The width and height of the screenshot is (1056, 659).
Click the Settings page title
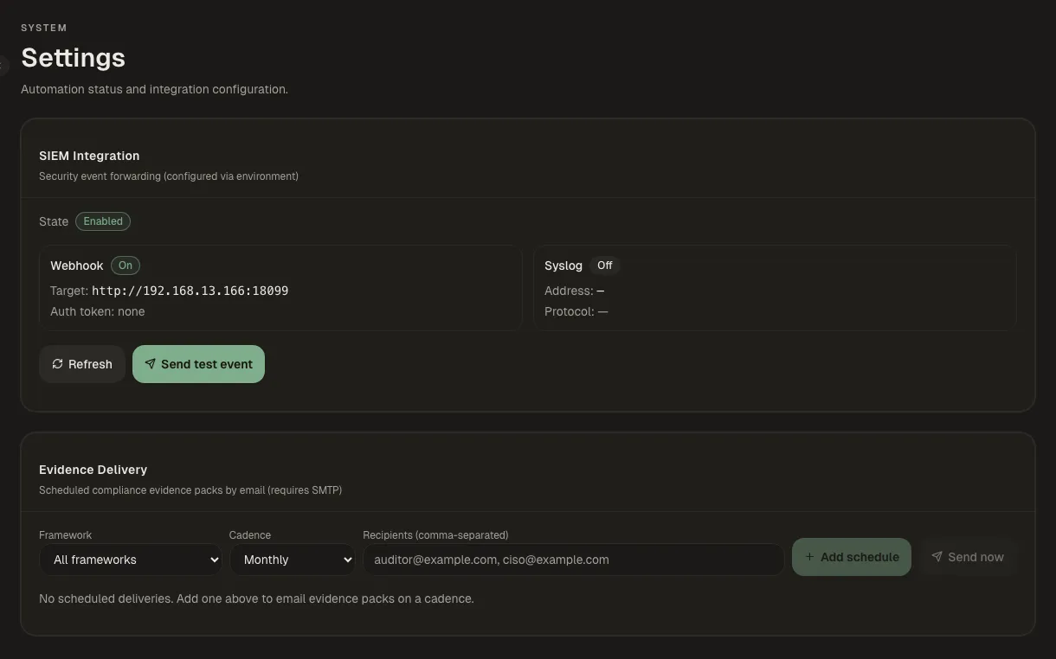74,58
